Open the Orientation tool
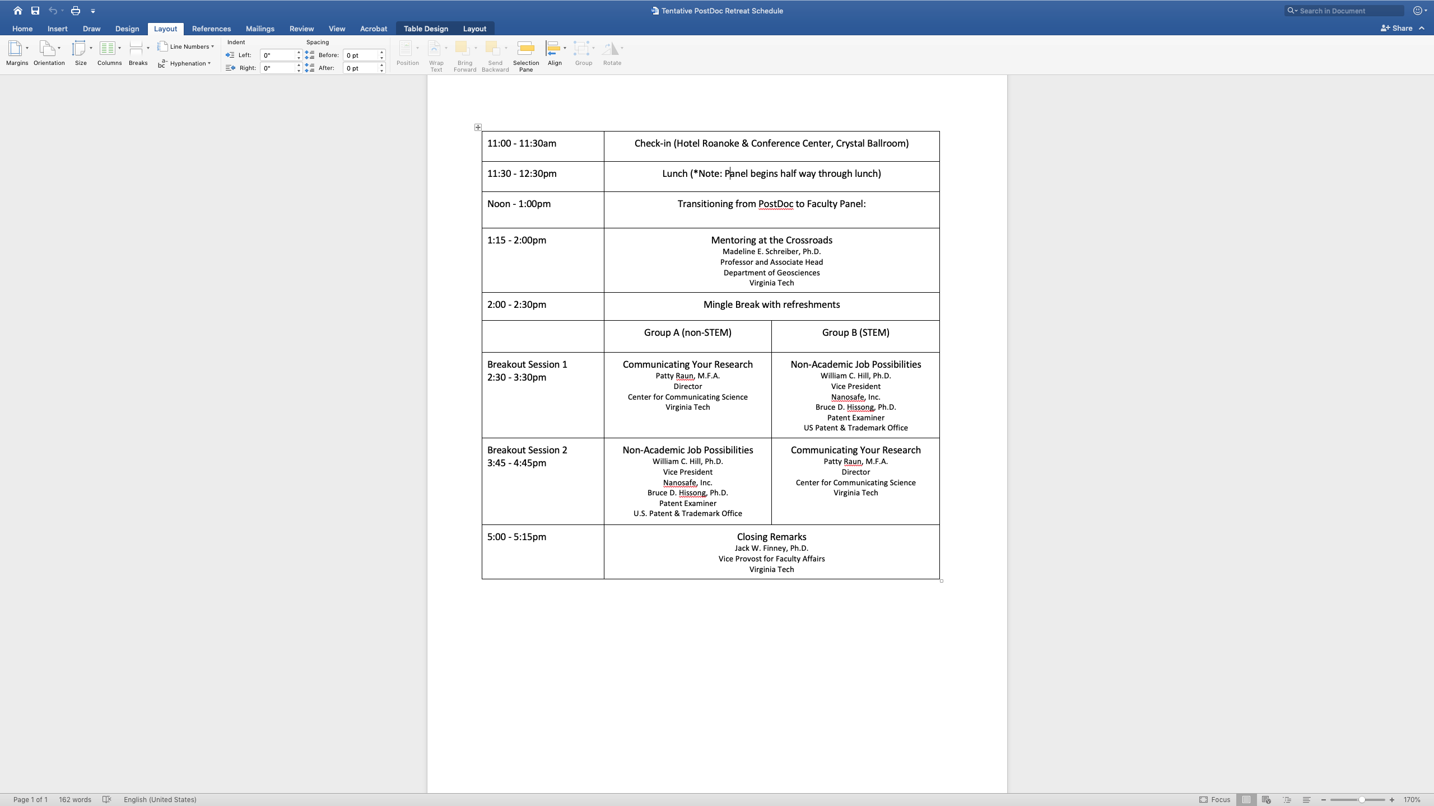 (49, 53)
